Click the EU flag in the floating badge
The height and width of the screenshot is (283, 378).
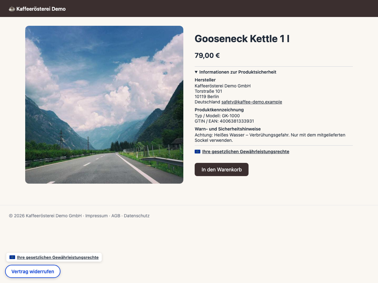pyautogui.click(x=12, y=257)
